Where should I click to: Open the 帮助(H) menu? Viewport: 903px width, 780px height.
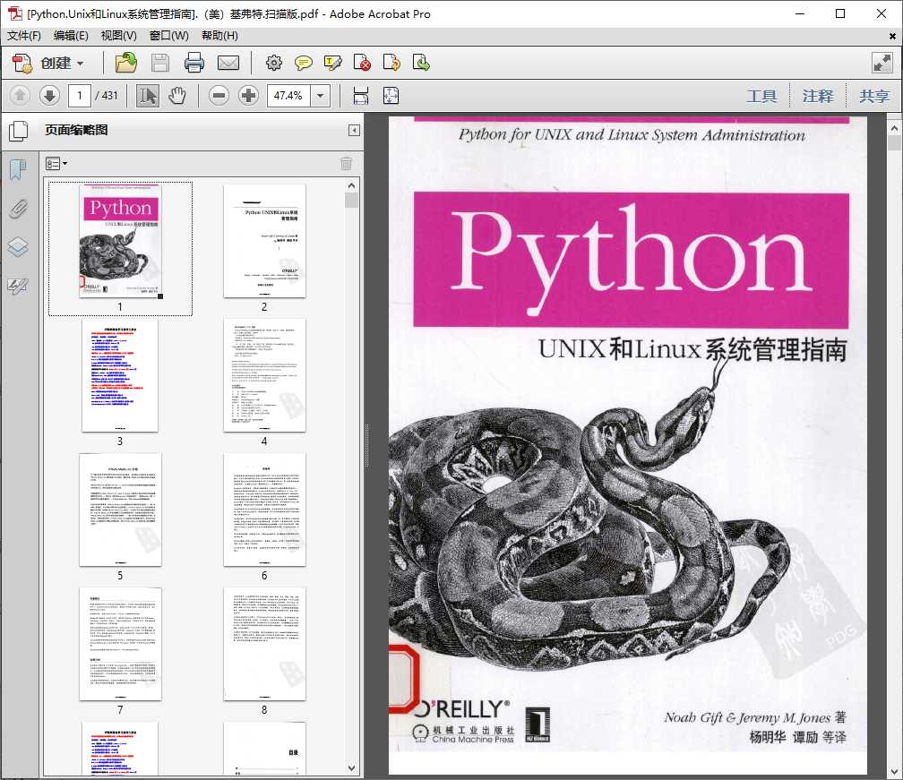coord(219,36)
